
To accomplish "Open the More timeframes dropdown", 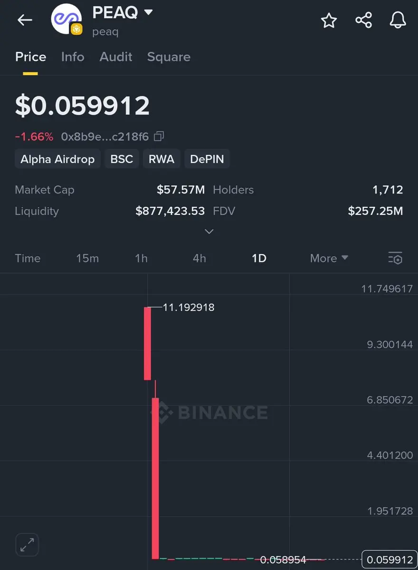I will 329,258.
